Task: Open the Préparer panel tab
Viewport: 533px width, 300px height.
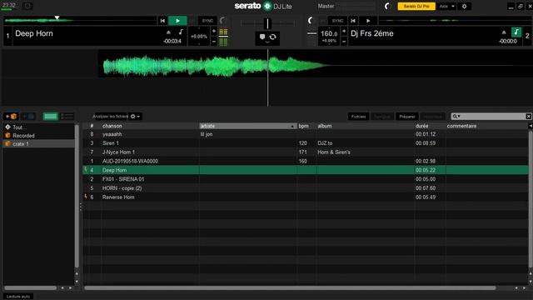Action: pos(407,117)
